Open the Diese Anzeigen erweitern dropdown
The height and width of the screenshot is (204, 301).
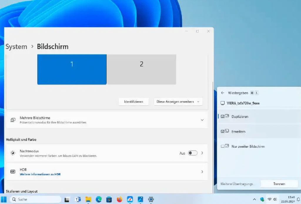pyautogui.click(x=178, y=102)
